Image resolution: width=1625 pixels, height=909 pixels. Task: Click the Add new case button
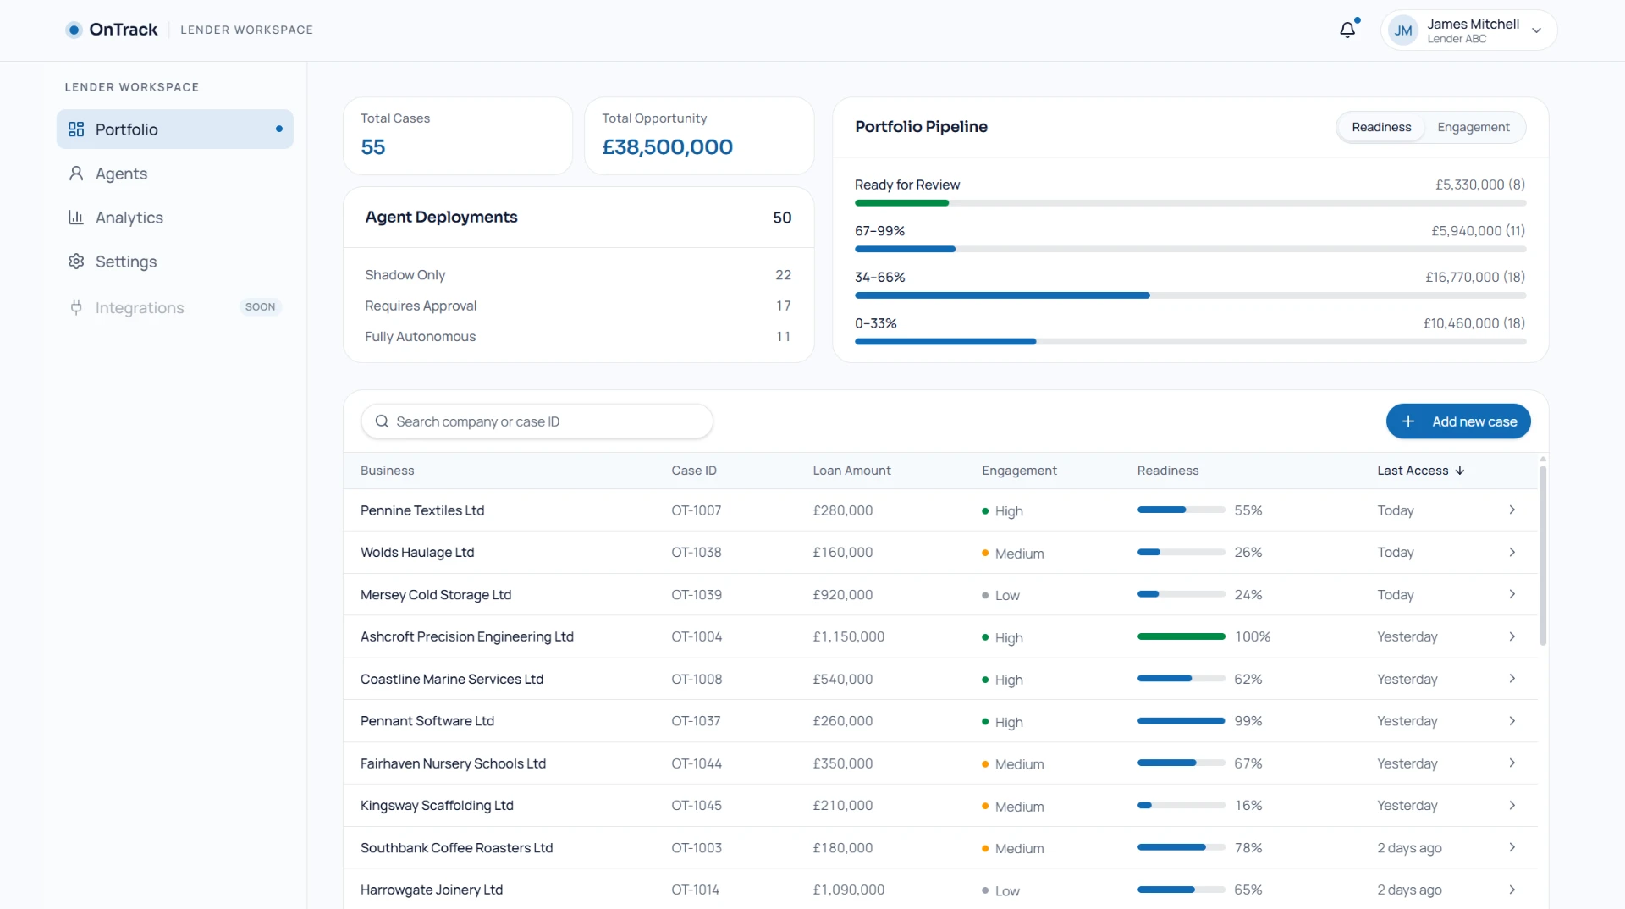pyautogui.click(x=1458, y=421)
